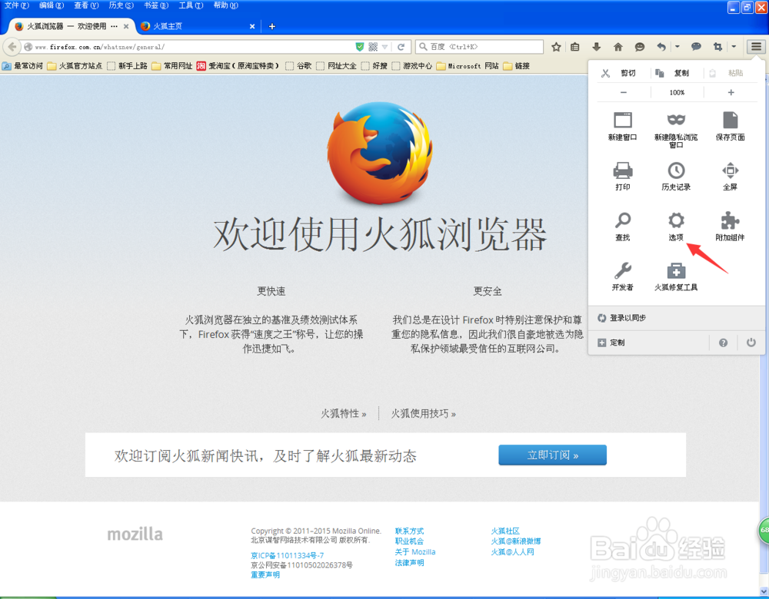
Task: Click the 立即订阅 subscribe button
Action: point(552,455)
